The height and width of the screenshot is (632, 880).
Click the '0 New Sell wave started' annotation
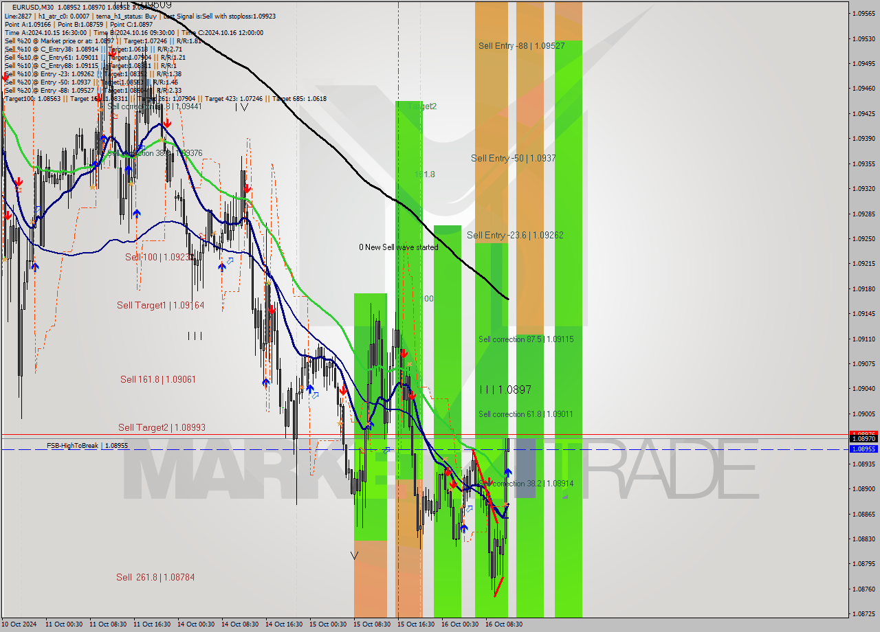398,247
